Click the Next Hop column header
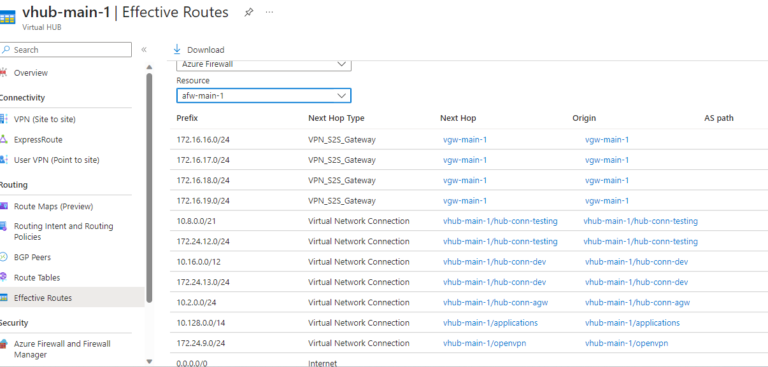Image resolution: width=768 pixels, height=367 pixels. click(x=458, y=118)
